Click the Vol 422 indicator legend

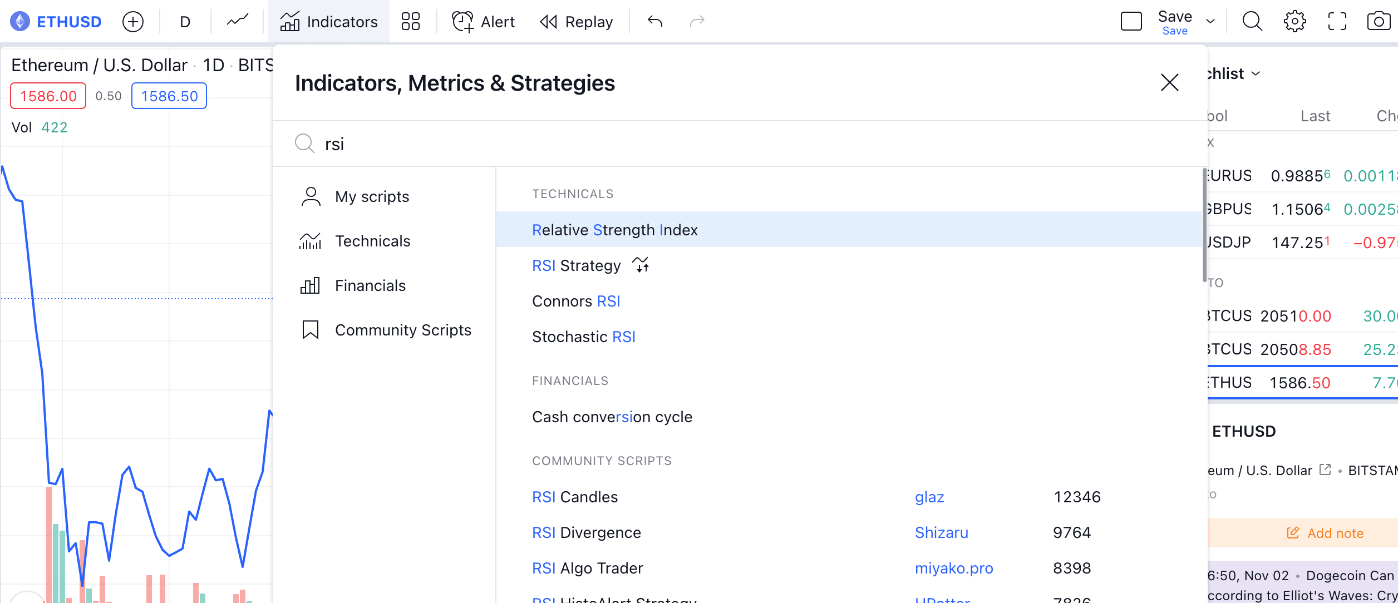click(39, 127)
